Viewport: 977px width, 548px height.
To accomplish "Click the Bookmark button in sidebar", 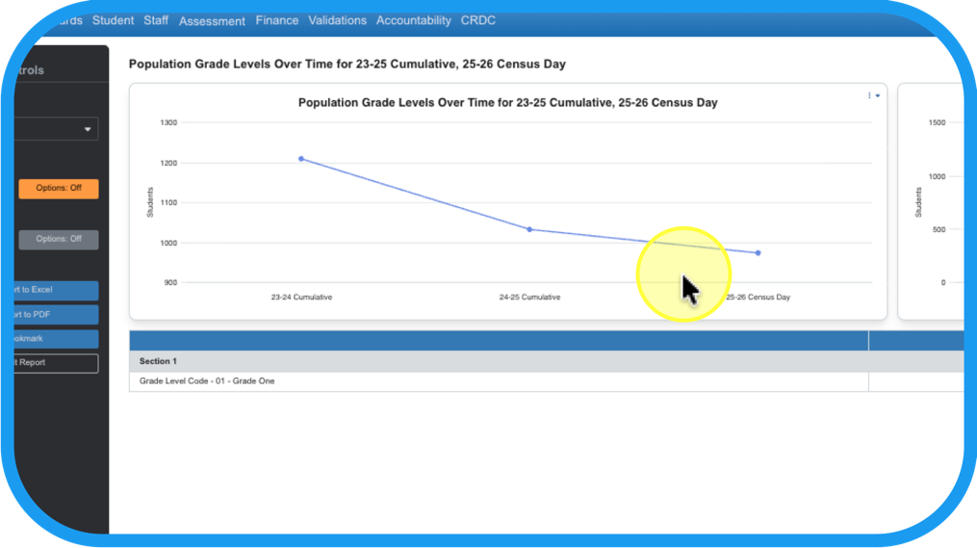I will 56,339.
